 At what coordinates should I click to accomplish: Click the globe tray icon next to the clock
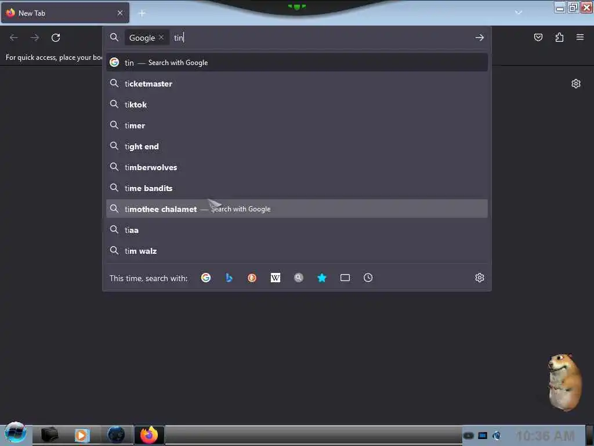coord(497,436)
